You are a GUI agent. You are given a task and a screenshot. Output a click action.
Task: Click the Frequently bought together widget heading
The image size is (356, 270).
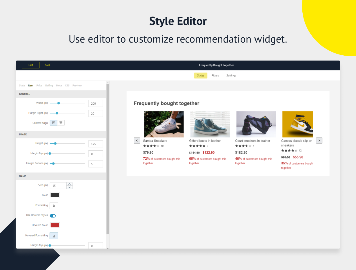166,103
